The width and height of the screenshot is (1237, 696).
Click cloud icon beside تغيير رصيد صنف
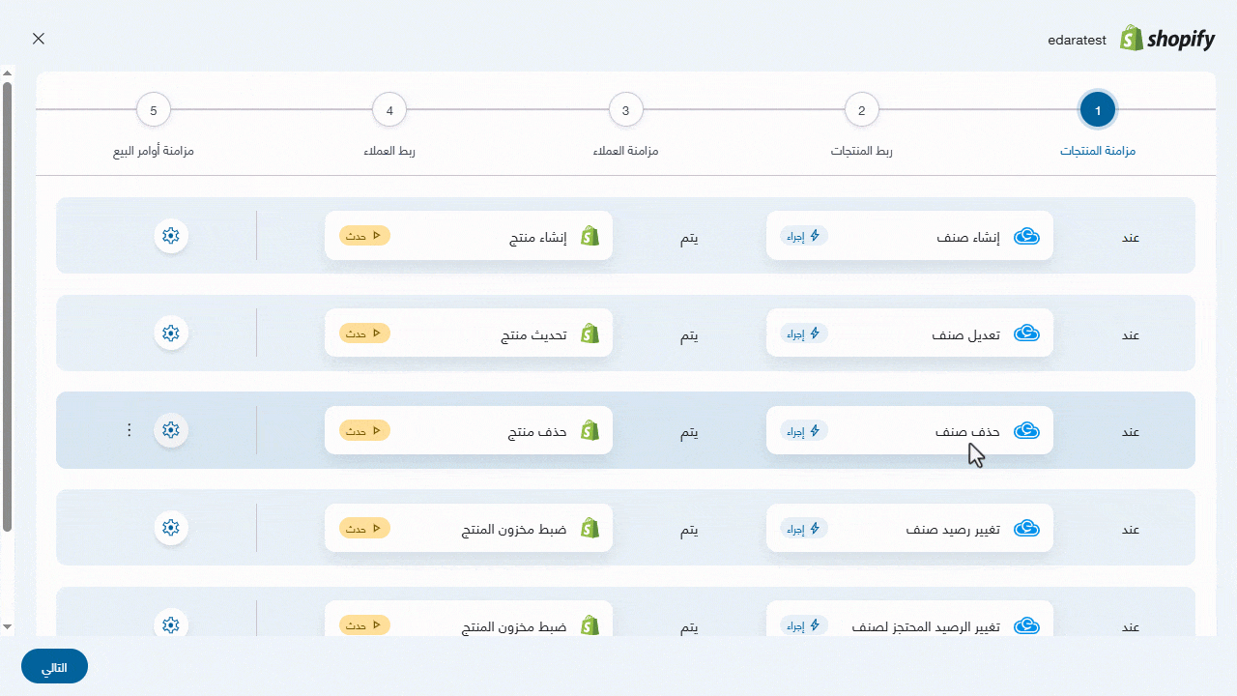tap(1026, 529)
